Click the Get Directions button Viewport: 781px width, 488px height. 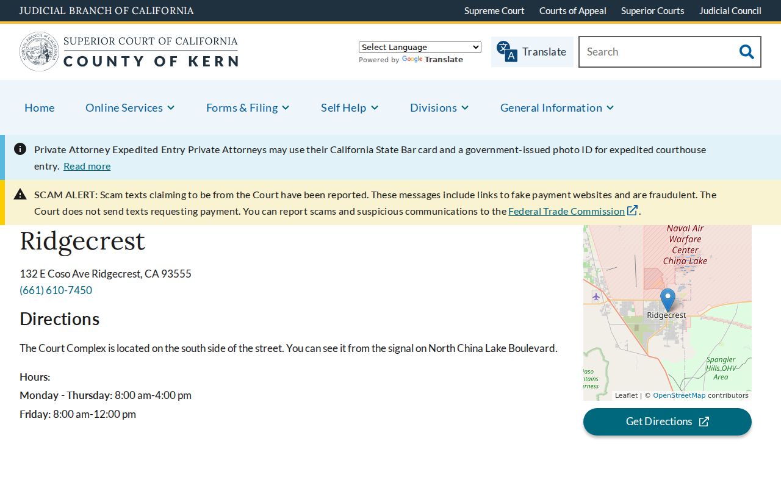(668, 422)
